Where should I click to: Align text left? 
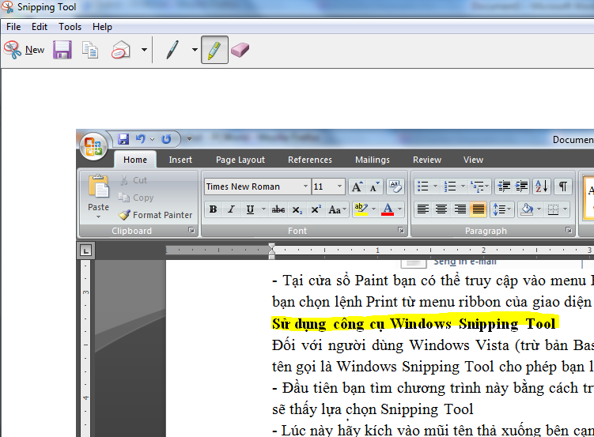(x=423, y=209)
